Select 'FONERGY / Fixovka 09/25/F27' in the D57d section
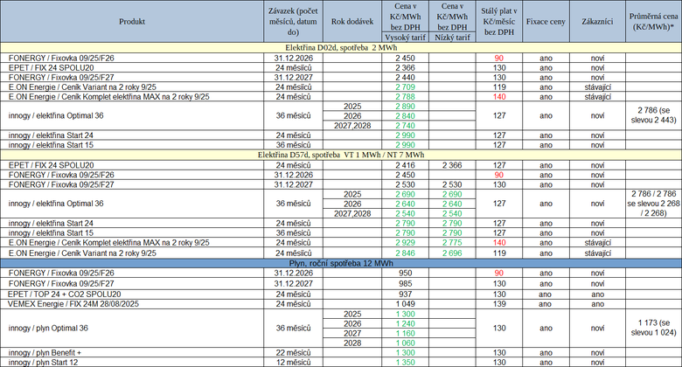The width and height of the screenshot is (682, 367). 61,184
